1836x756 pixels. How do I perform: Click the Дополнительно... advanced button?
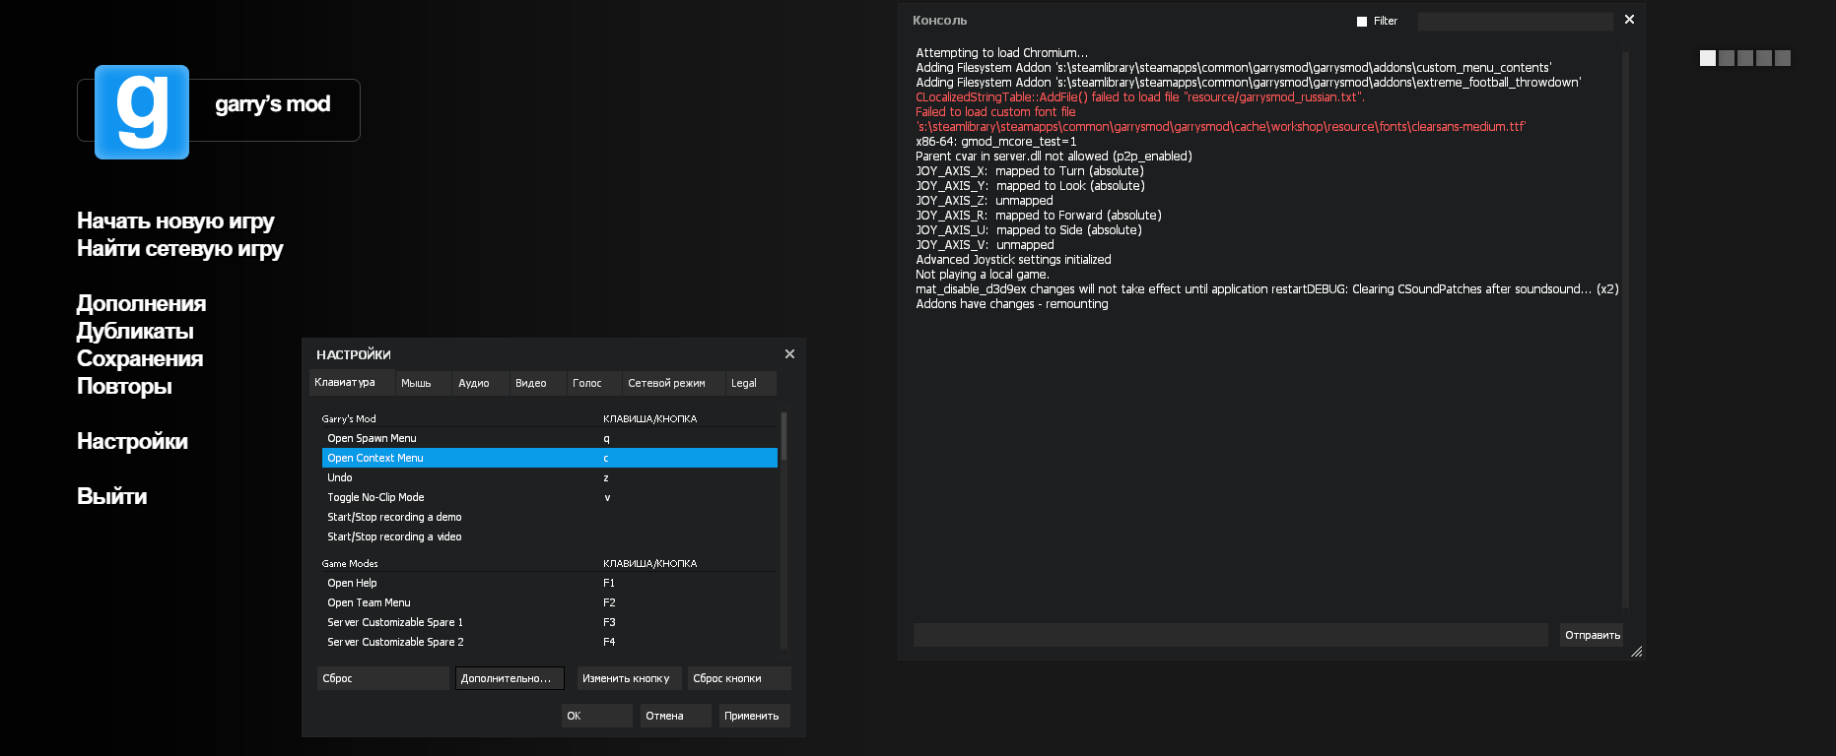click(509, 678)
